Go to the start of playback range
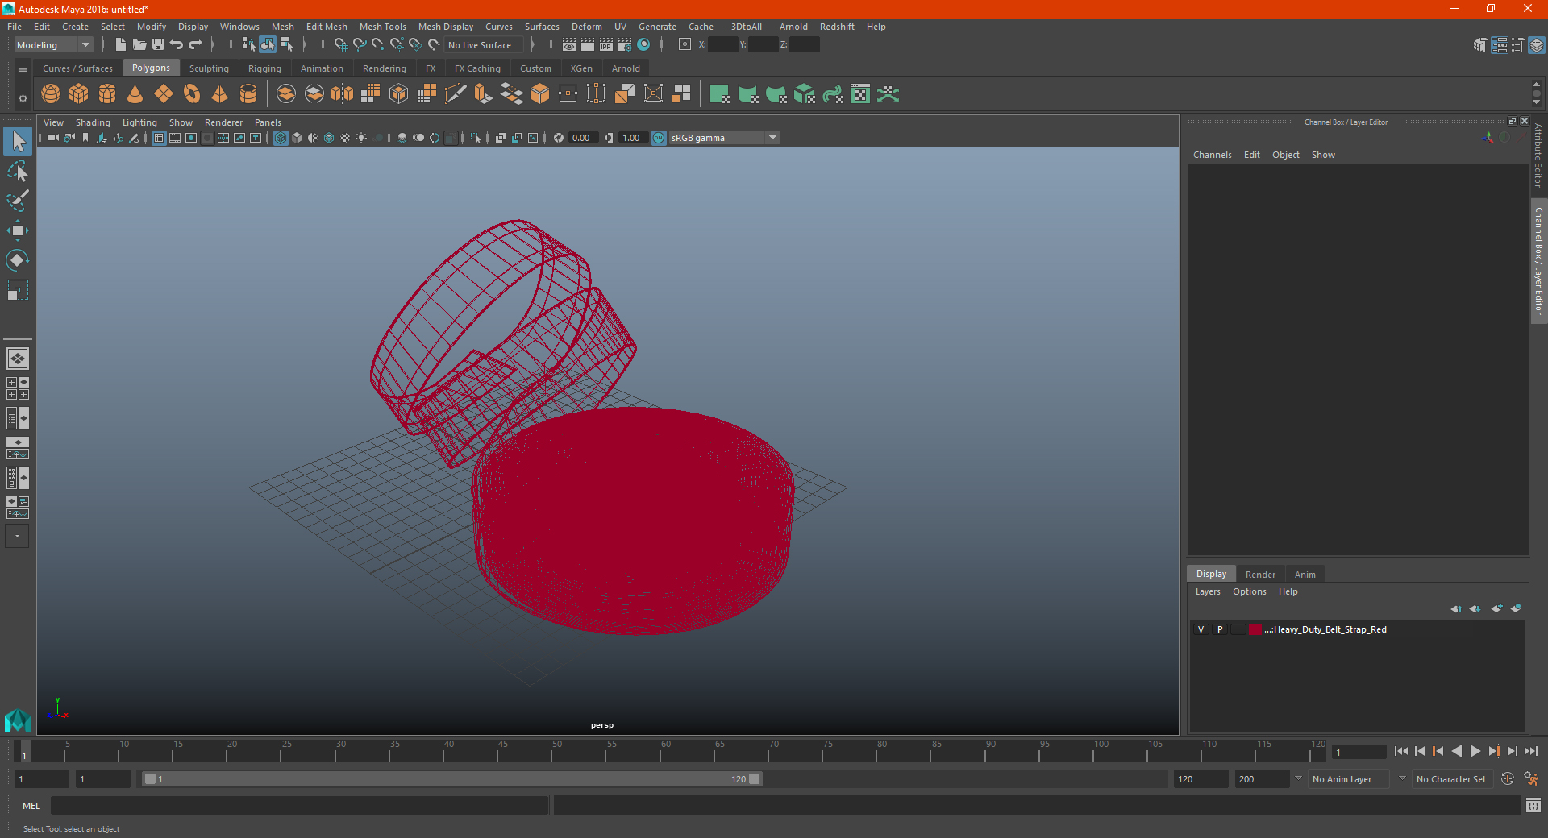The image size is (1548, 838). pyautogui.click(x=1401, y=751)
